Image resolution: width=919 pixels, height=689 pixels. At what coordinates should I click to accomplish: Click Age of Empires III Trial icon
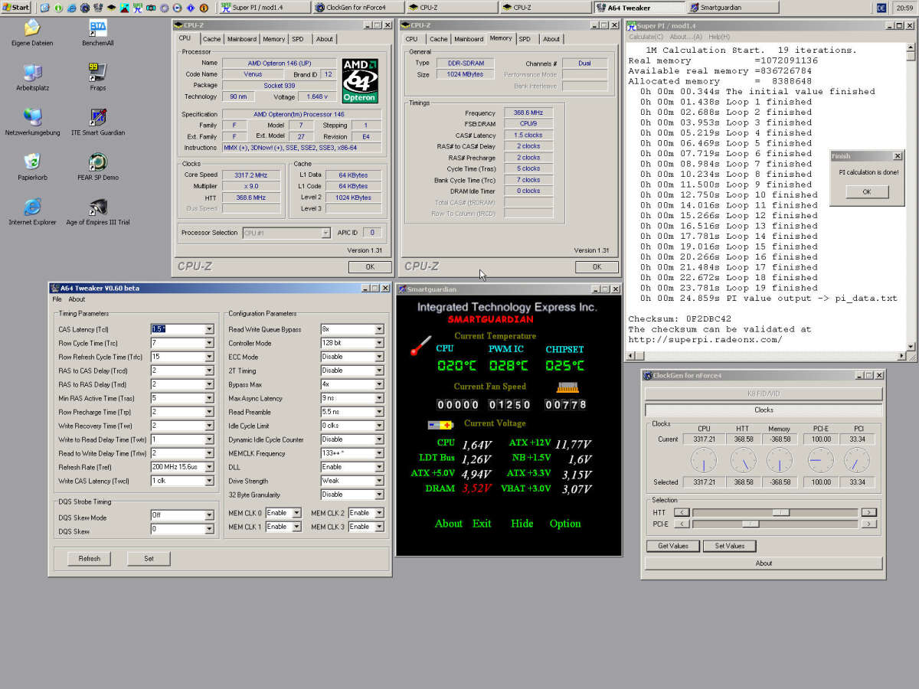98,212
